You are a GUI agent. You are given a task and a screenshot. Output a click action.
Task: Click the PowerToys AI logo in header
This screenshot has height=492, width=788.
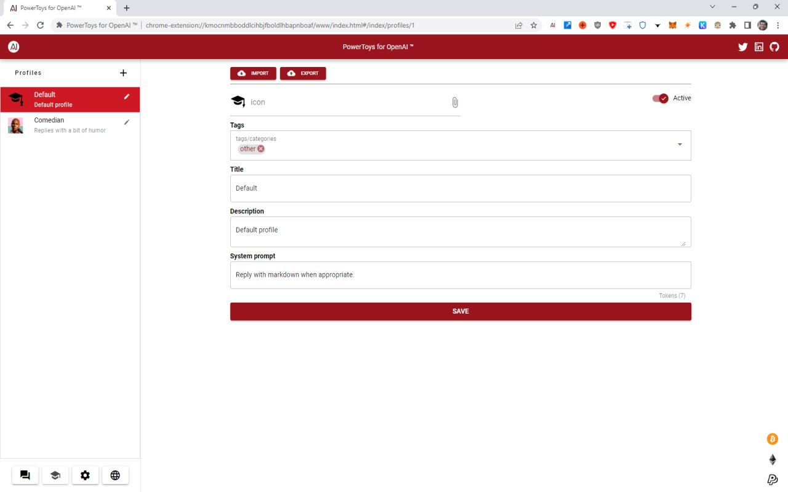click(14, 47)
